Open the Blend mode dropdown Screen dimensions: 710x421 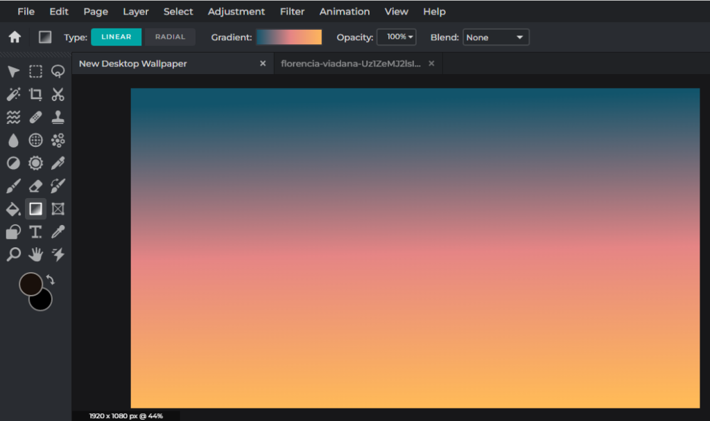496,37
